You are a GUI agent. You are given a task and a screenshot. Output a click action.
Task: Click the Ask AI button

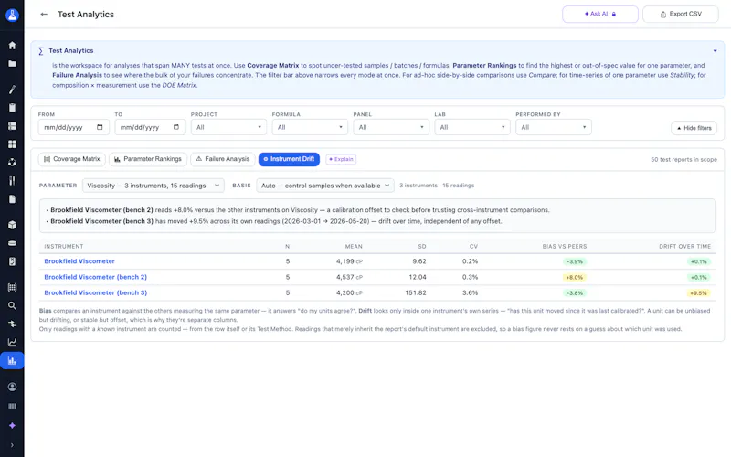(600, 14)
